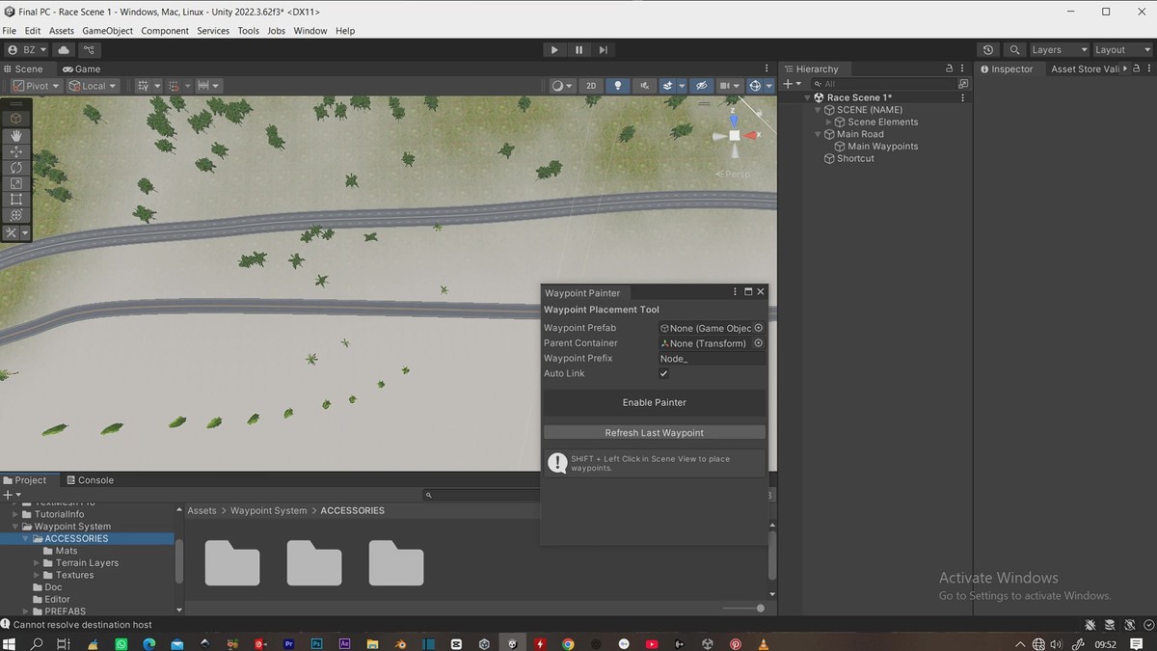Select the Scale tool
Image resolution: width=1157 pixels, height=651 pixels.
(16, 183)
